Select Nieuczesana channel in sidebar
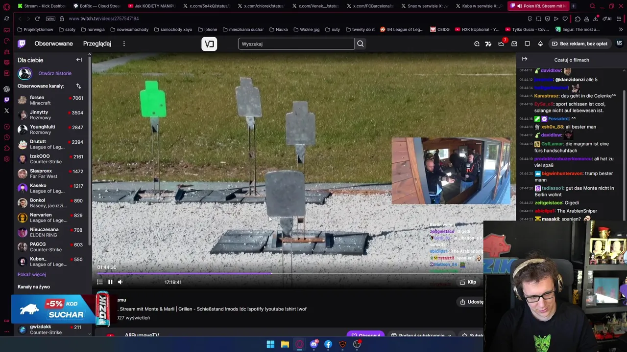Image resolution: width=627 pixels, height=352 pixels. coord(51,232)
